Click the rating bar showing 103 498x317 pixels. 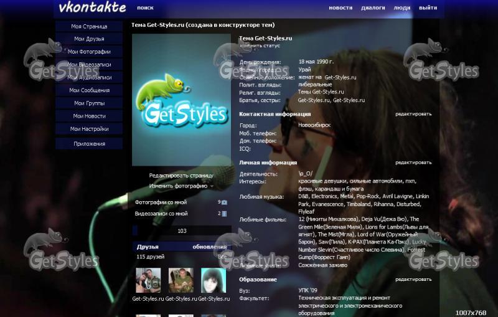(x=182, y=231)
